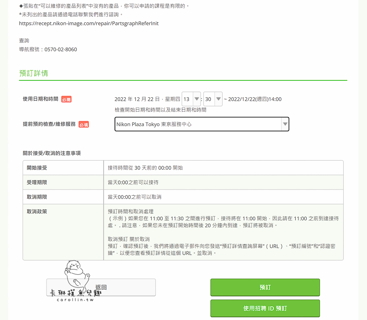The image size is (367, 320).
Task: Open the recept.nikon-image.com repair URL
Action: click(x=89, y=23)
